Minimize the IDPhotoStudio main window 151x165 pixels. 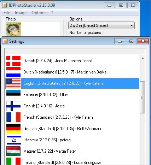pos(109,5)
